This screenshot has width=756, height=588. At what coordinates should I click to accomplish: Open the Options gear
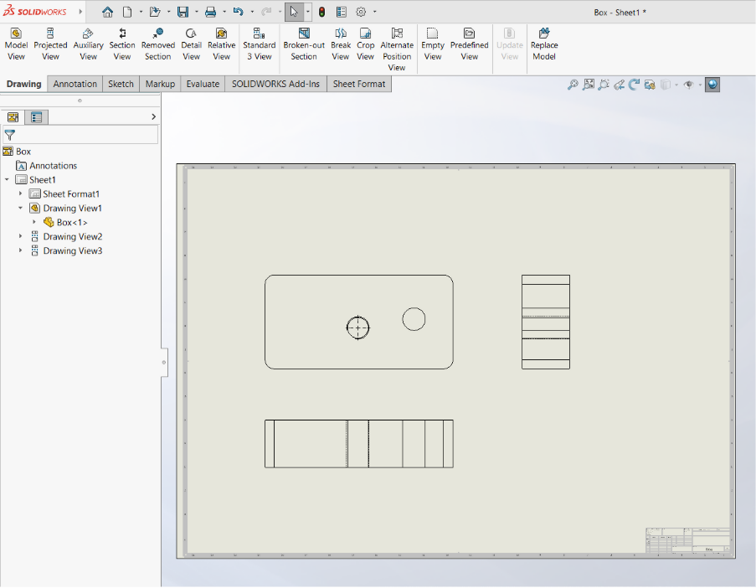(361, 12)
